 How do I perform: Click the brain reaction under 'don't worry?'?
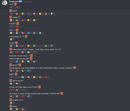tap(18, 83)
